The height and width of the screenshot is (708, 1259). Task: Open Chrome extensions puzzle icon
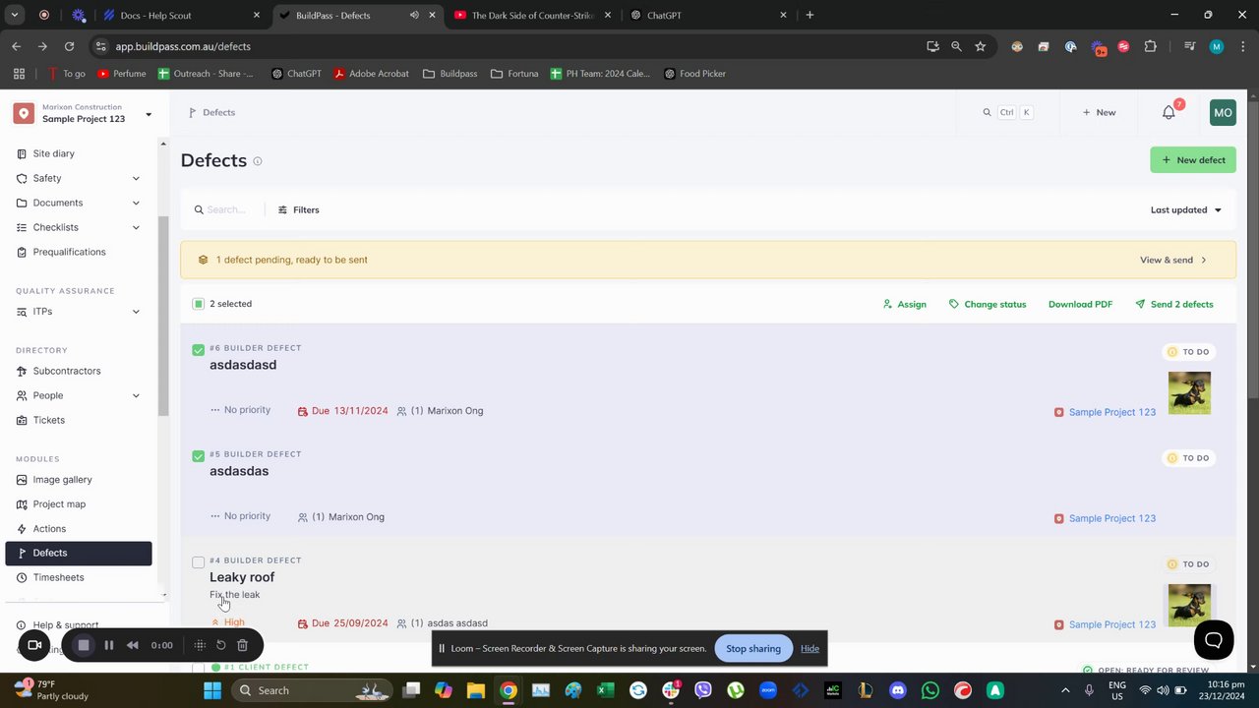[x=1150, y=46]
